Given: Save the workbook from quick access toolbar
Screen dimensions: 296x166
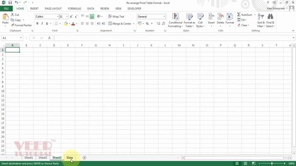Looking at the screenshot, I should coord(10,3).
